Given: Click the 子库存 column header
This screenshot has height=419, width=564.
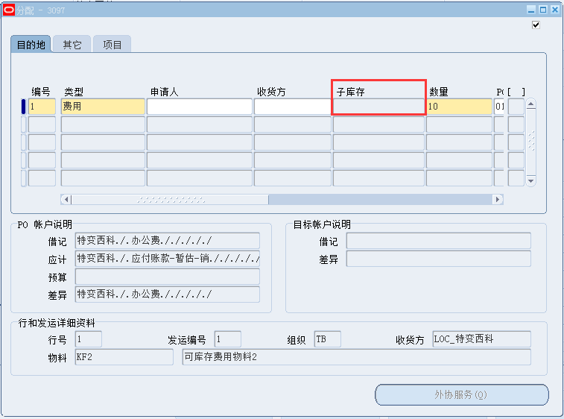Looking at the screenshot, I should [x=351, y=92].
